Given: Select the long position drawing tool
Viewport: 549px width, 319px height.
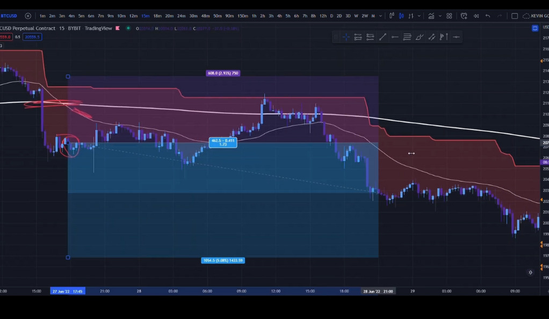Looking at the screenshot, I should [x=358, y=37].
